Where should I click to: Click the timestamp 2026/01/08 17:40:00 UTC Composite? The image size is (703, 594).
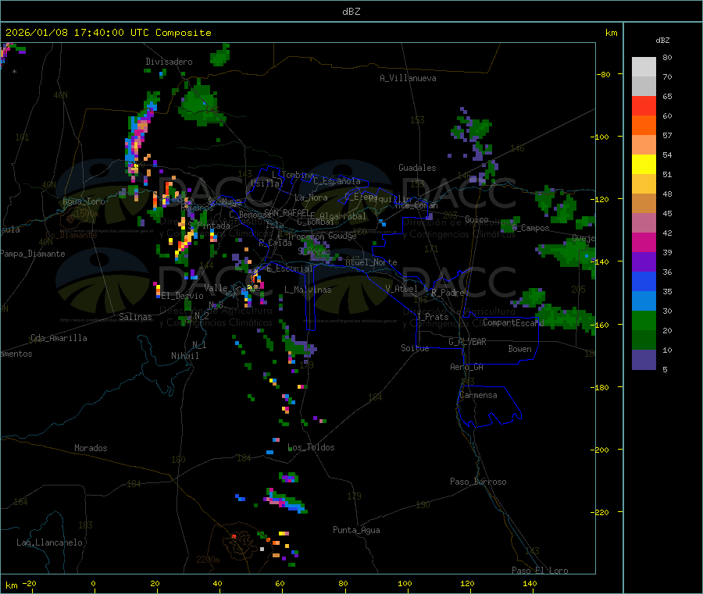coord(108,33)
